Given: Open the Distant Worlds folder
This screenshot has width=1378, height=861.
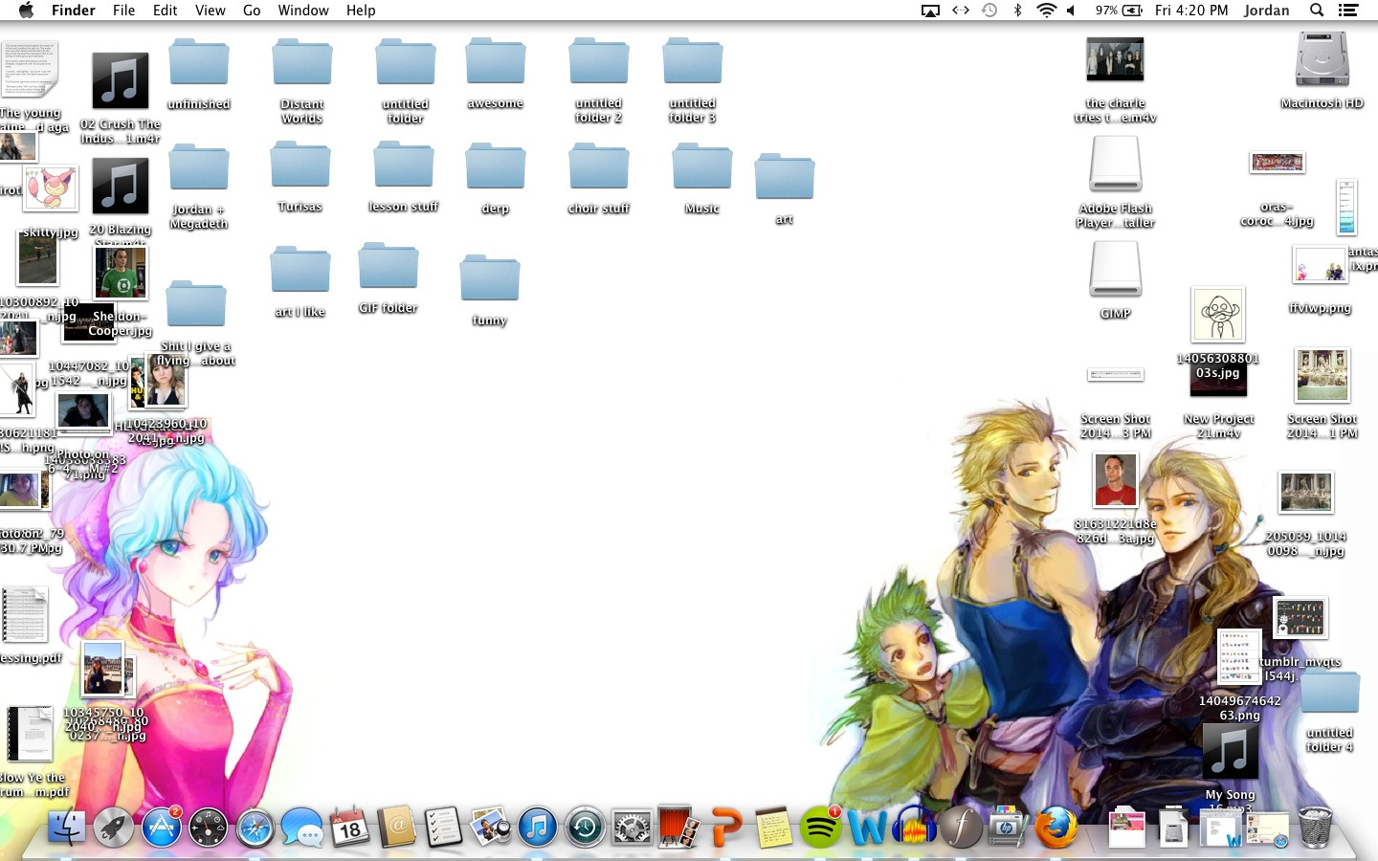Looking at the screenshot, I should coord(302,63).
